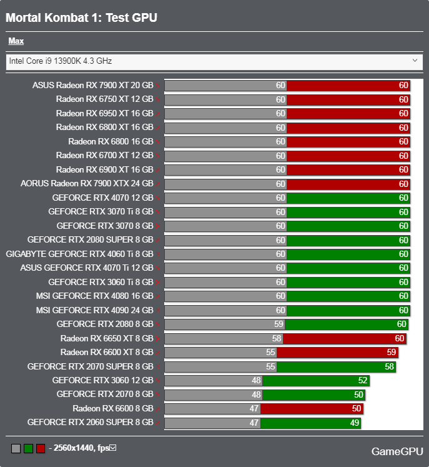Remove AORUS Radeon RX 7900 XTX entry
The width and height of the screenshot is (429, 467).
point(159,184)
